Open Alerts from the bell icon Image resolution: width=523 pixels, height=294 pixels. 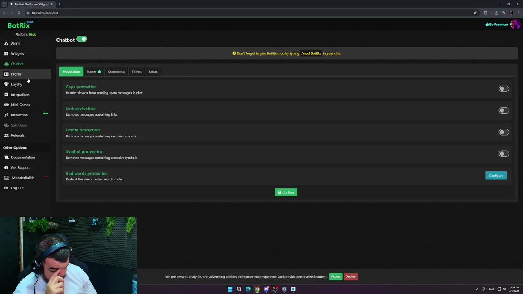(x=6, y=43)
